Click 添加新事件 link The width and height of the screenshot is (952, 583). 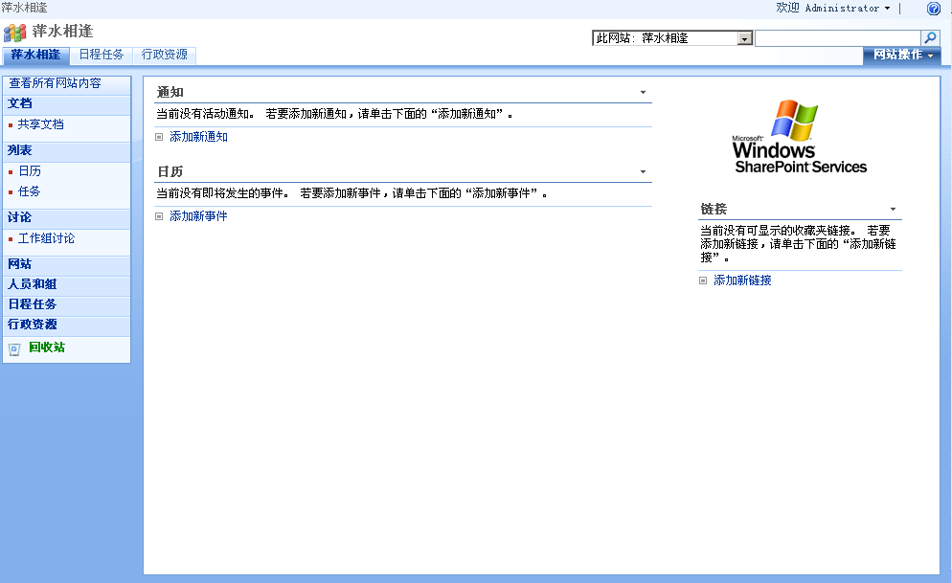tap(198, 216)
